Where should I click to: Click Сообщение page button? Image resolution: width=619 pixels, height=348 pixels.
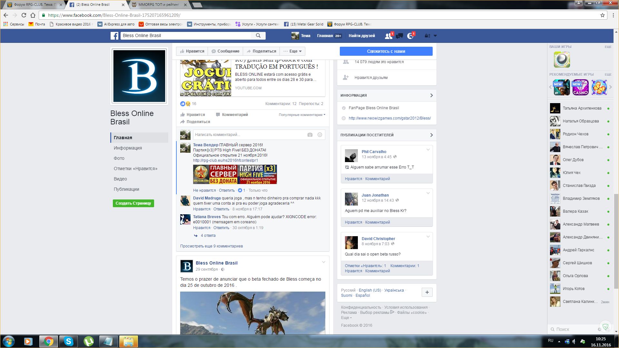click(225, 51)
